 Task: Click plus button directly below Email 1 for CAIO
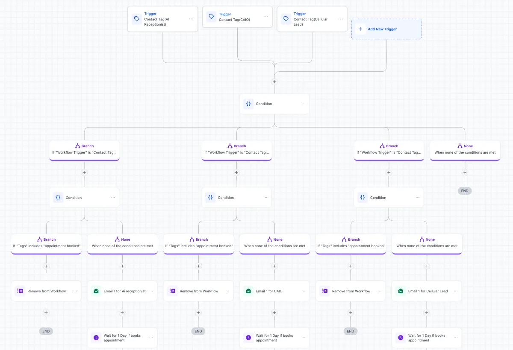(274, 312)
